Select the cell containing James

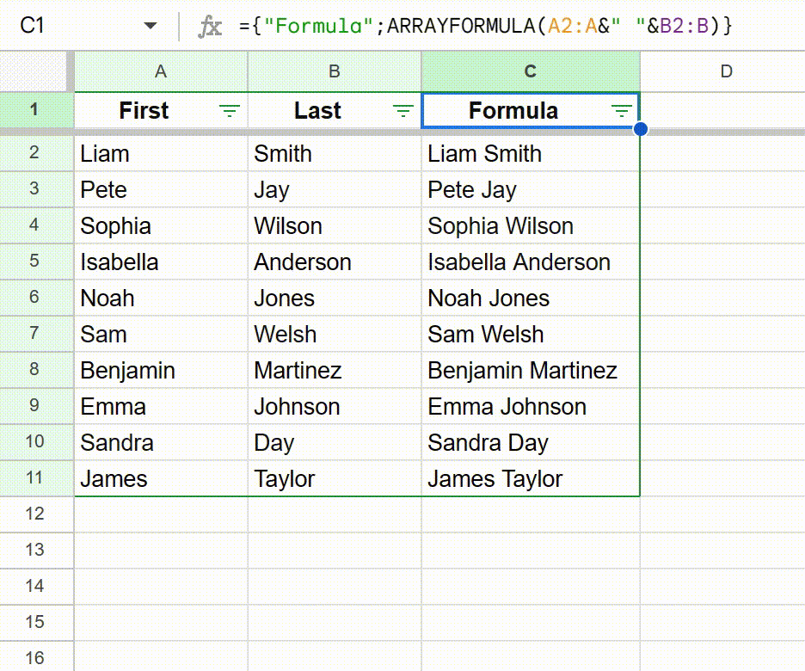(x=161, y=478)
